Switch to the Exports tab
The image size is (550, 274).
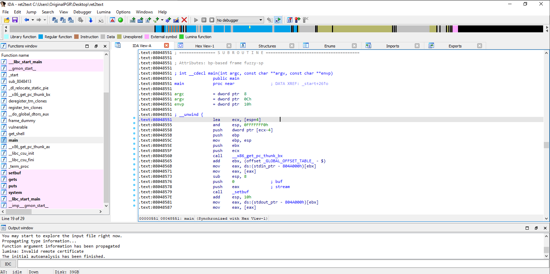pyautogui.click(x=455, y=46)
